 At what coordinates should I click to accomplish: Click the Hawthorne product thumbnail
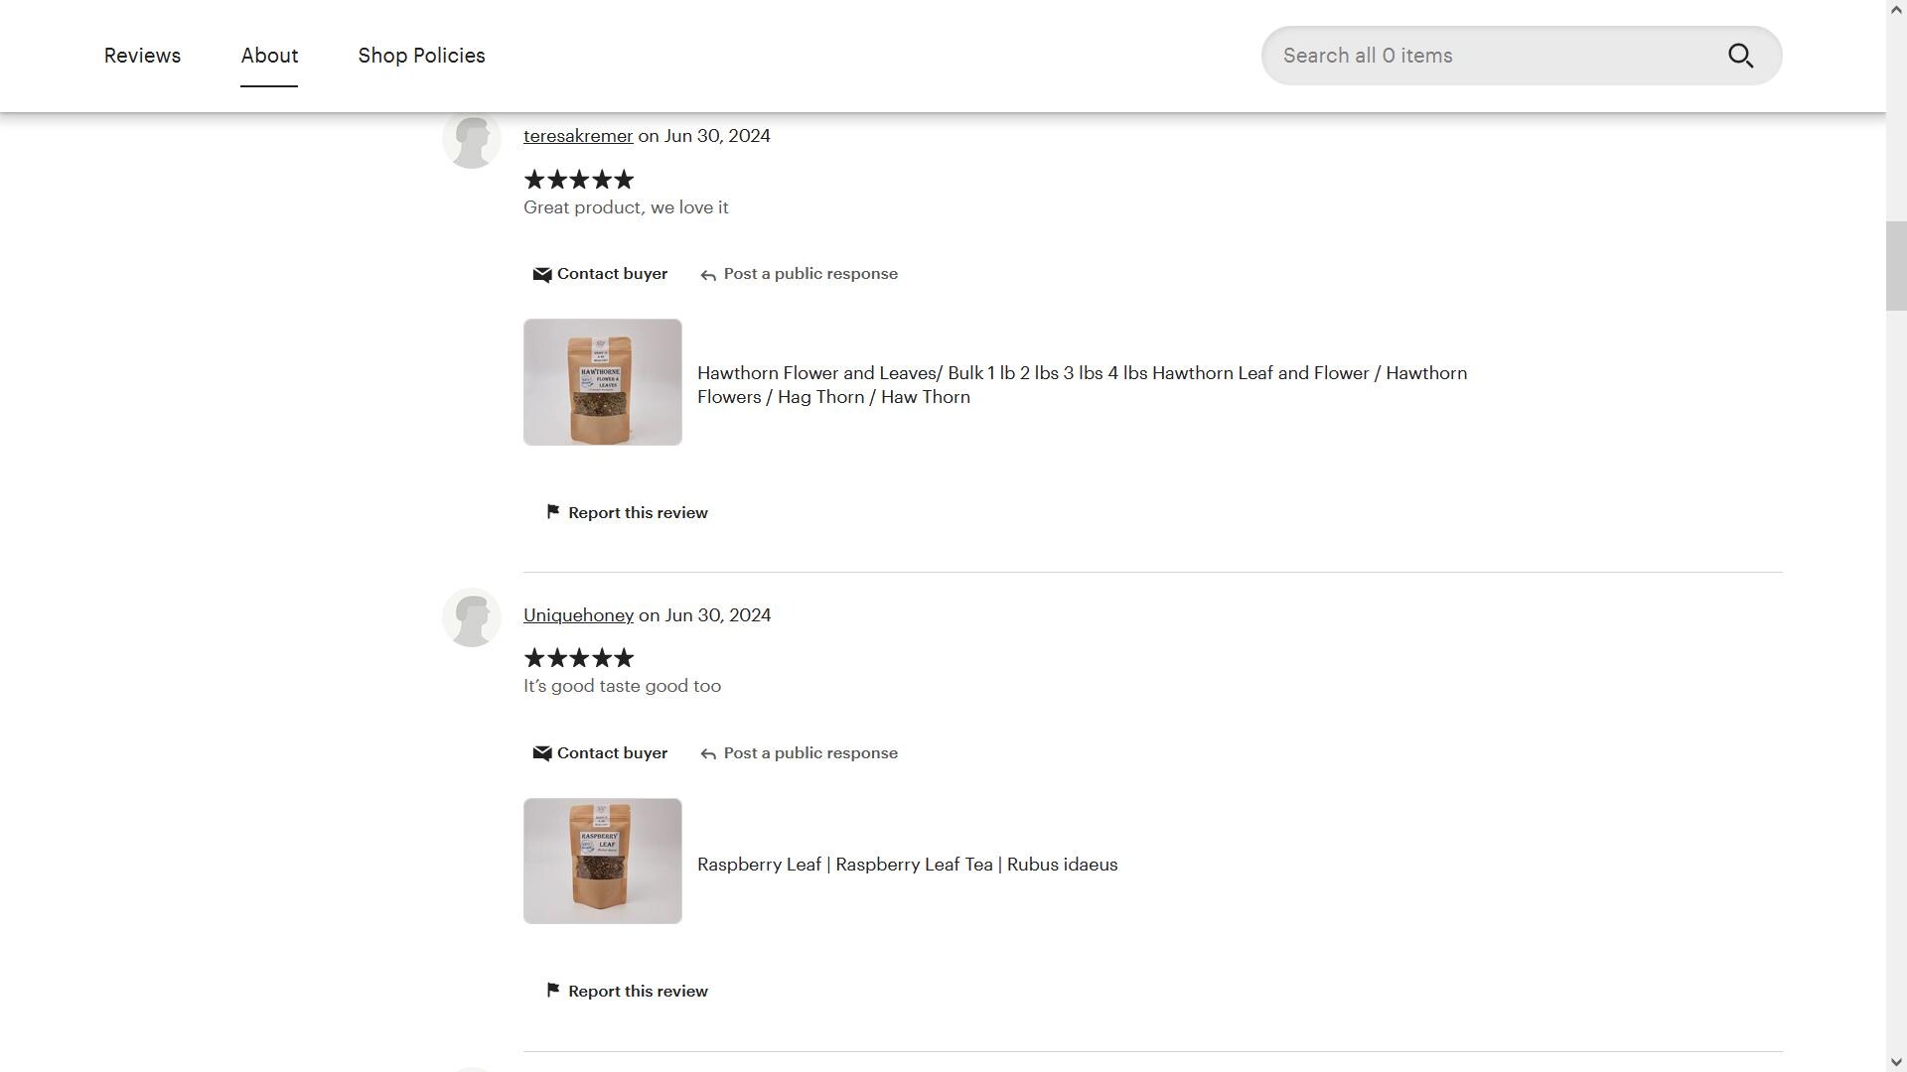pos(603,382)
